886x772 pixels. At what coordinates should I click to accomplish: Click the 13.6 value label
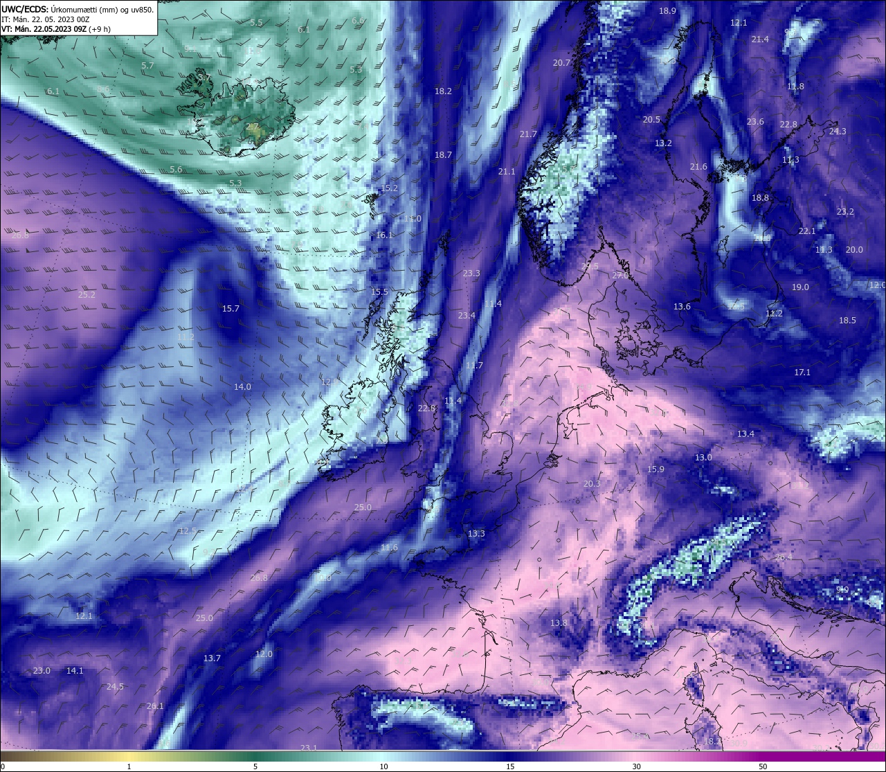682,307
